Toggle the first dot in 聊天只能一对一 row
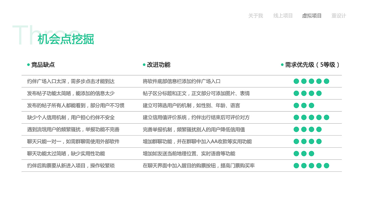This screenshot has width=373, height=210. coord(296,141)
